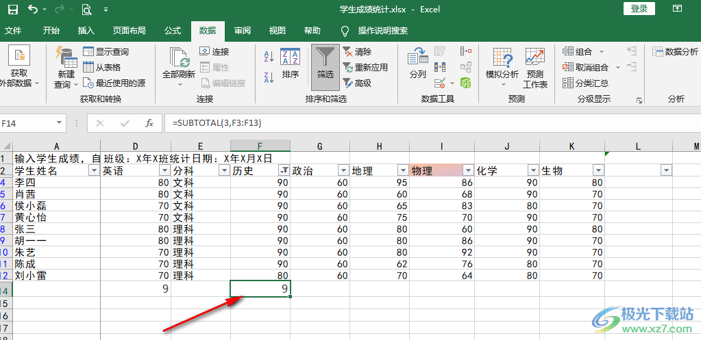
Task: Click remove duplicates icon
Action: [x=440, y=67]
